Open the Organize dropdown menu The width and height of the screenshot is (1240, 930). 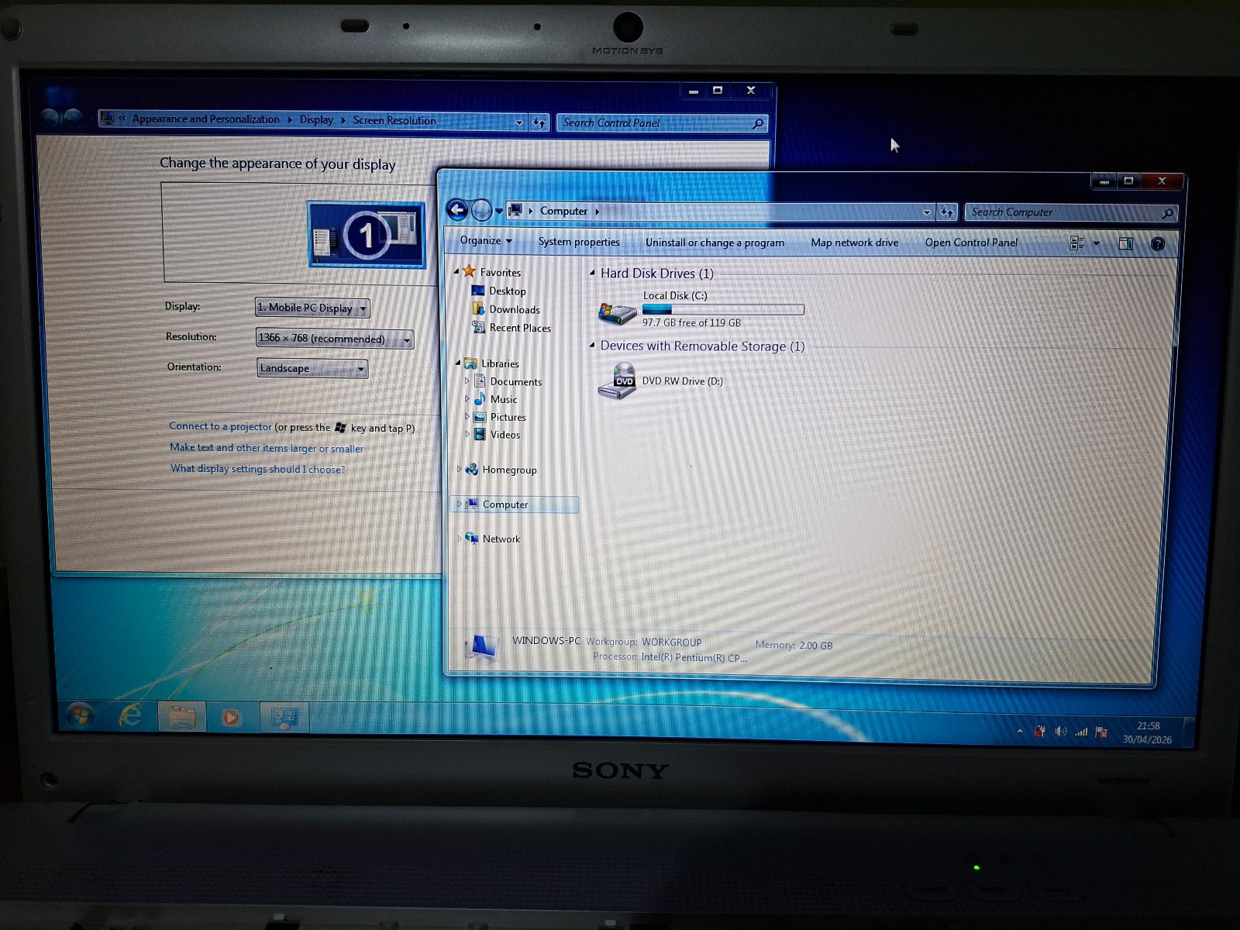point(486,241)
